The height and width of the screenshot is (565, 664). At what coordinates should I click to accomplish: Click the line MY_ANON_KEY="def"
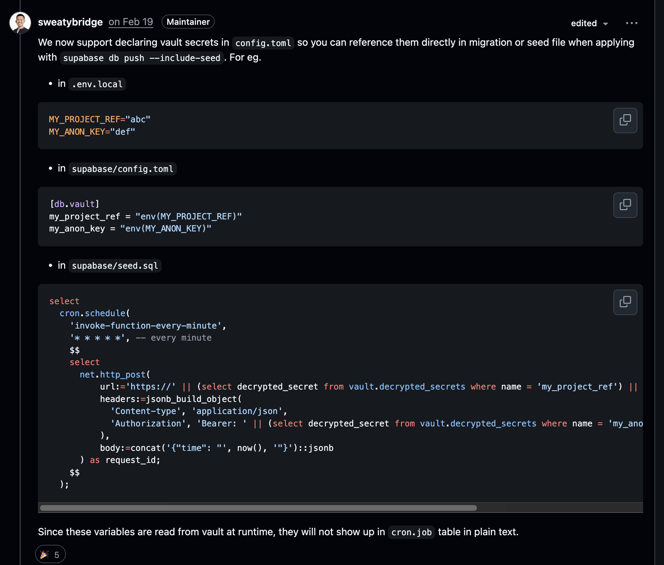point(92,132)
